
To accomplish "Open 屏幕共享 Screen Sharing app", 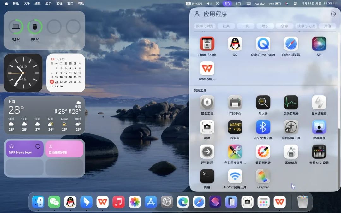I will [319, 127].
